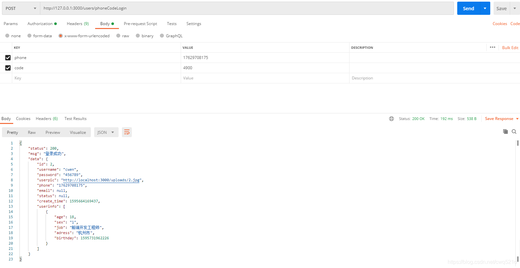Click the request URL input field
The image size is (520, 268).
click(247, 8)
